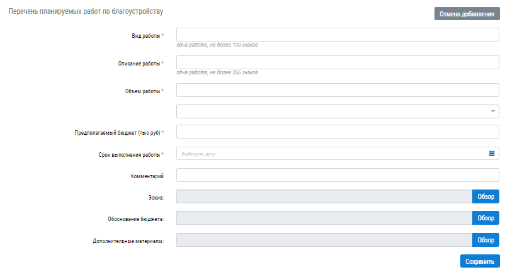Screen dimensions: 505x272
Task: Focus the Вид работы text input
Action: pyautogui.click(x=338, y=35)
